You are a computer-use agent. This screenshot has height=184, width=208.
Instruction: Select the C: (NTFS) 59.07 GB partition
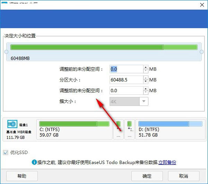pos(74,129)
